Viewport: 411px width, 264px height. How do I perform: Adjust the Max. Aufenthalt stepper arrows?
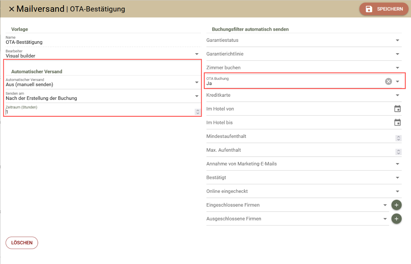(399, 152)
